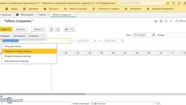This screenshot has width=186, height=105.
Task: Click the horizontal scrollbar of the table
Action: coord(42,94)
